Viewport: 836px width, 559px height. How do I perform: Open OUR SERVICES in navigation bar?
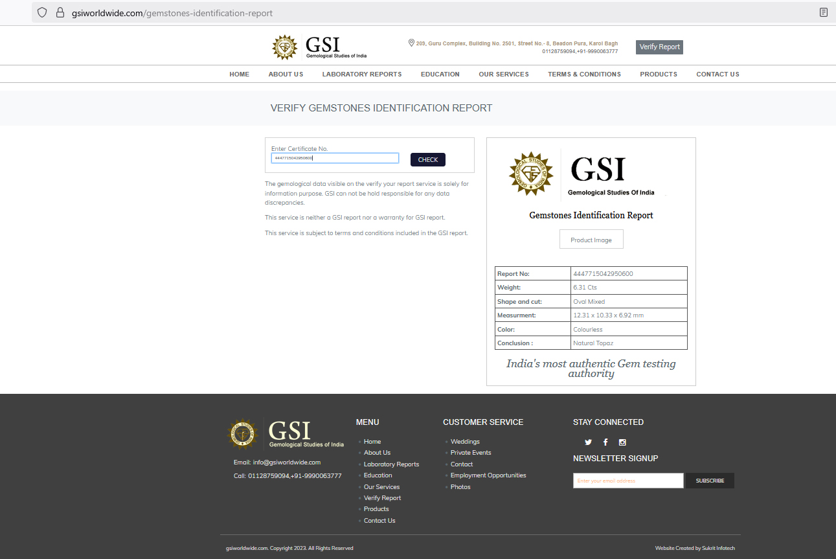[x=504, y=74]
